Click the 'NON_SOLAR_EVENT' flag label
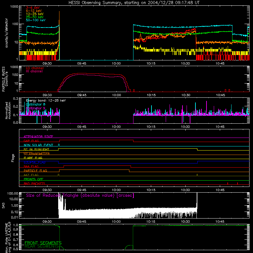The image size is (253, 253). click(x=38, y=145)
